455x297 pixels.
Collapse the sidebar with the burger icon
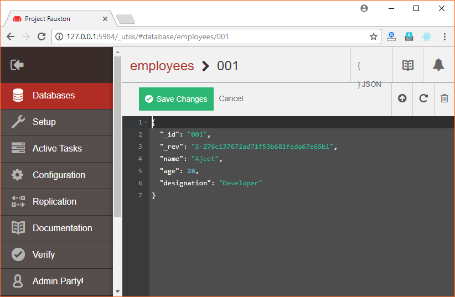(x=17, y=65)
